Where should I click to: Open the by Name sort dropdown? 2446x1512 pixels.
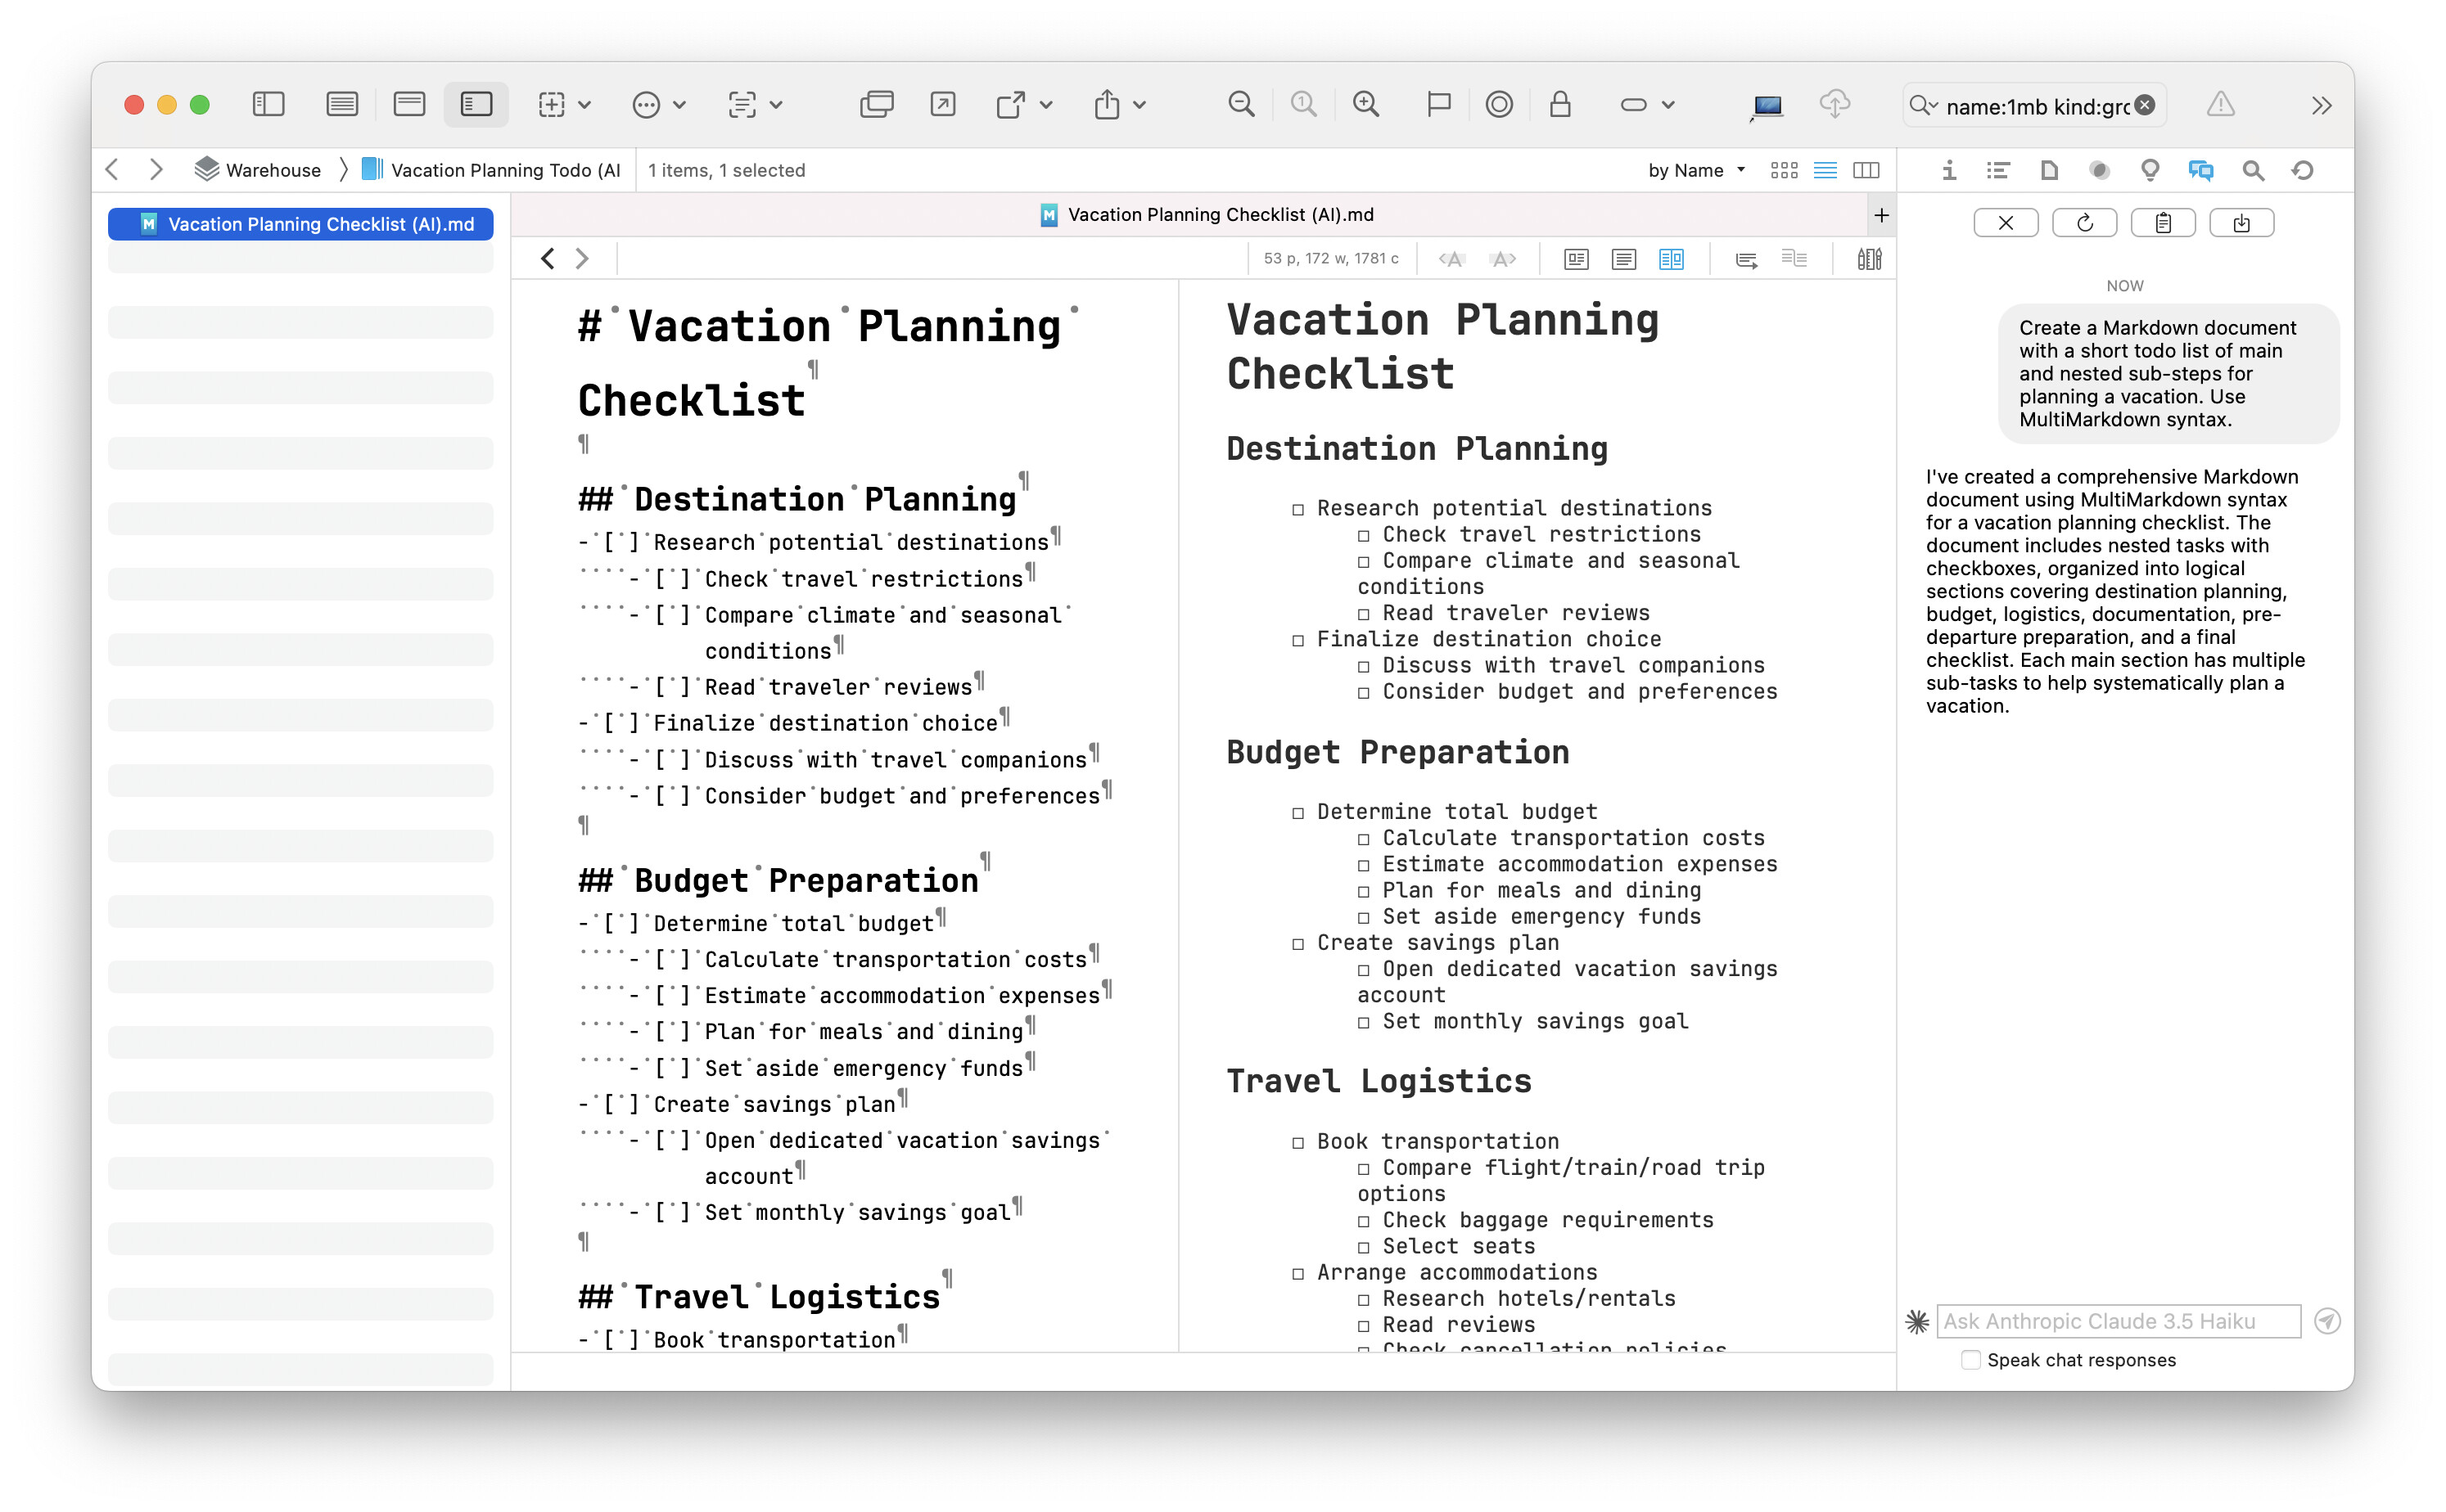pyautogui.click(x=1695, y=170)
